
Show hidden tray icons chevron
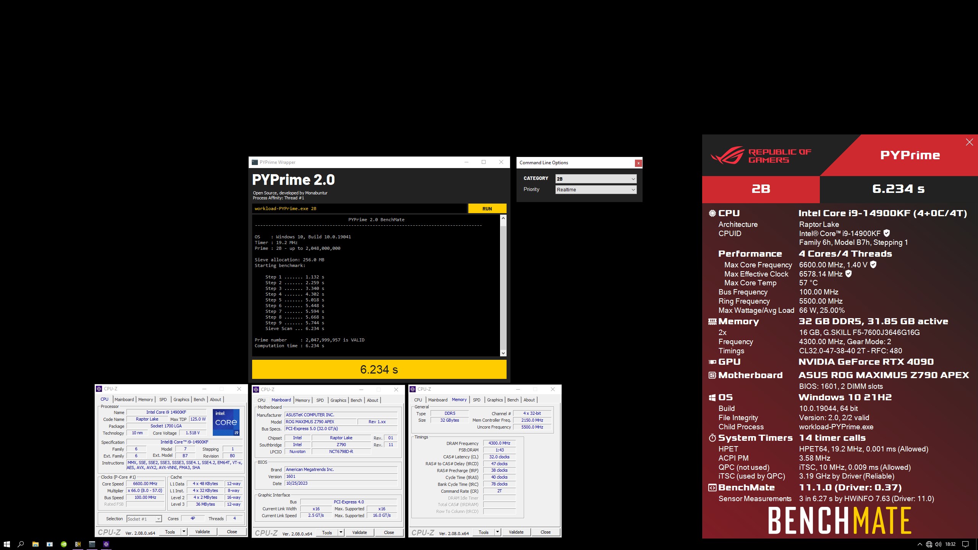pyautogui.click(x=920, y=544)
